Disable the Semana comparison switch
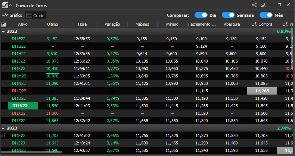The height and width of the screenshot is (156, 295). (228, 15)
